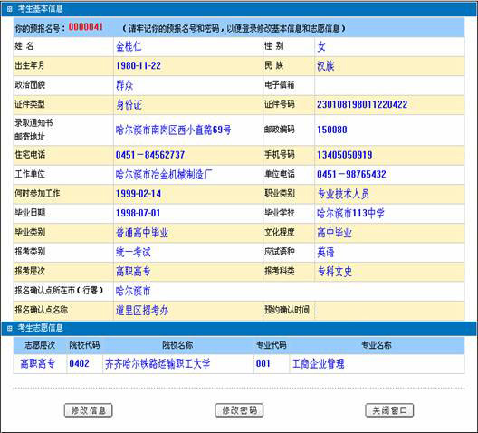The width and height of the screenshot is (478, 433).
Task: Collapse the 考生基本信息 section icon
Action: (x=9, y=9)
